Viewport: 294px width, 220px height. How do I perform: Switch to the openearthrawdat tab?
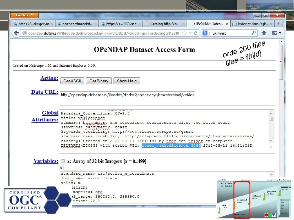77,24
